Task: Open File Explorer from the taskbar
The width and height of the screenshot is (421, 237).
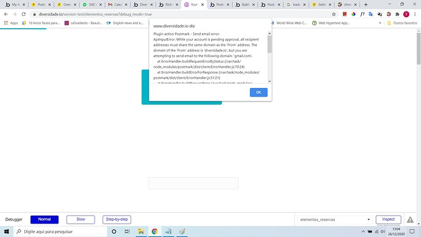Action: (x=141, y=232)
